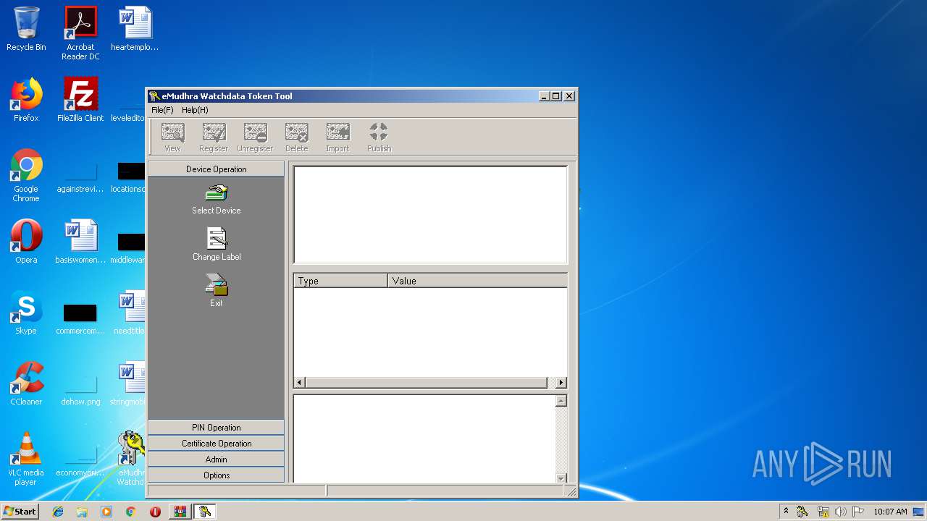927x521 pixels.
Task: Launch Chrome from the taskbar
Action: click(x=130, y=512)
